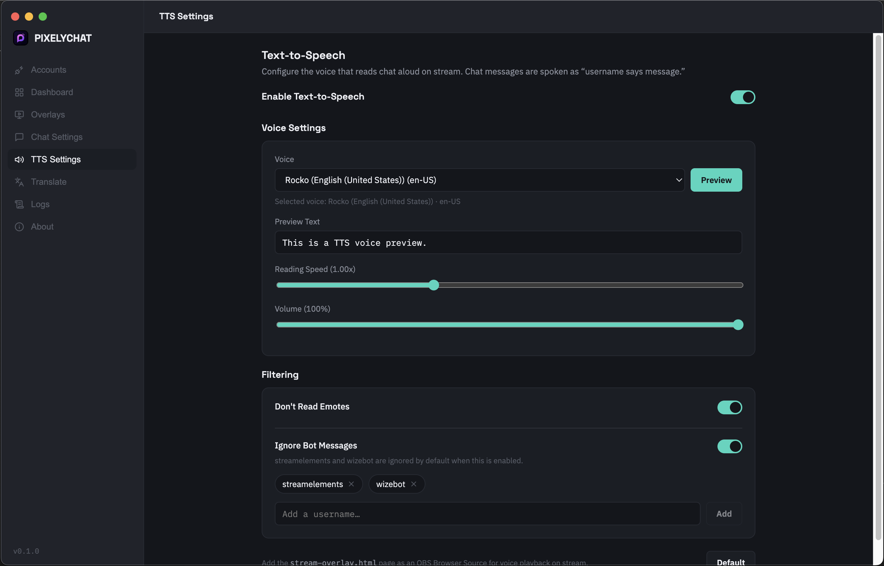View the Logs page
This screenshot has height=566, width=884.
coord(72,204)
